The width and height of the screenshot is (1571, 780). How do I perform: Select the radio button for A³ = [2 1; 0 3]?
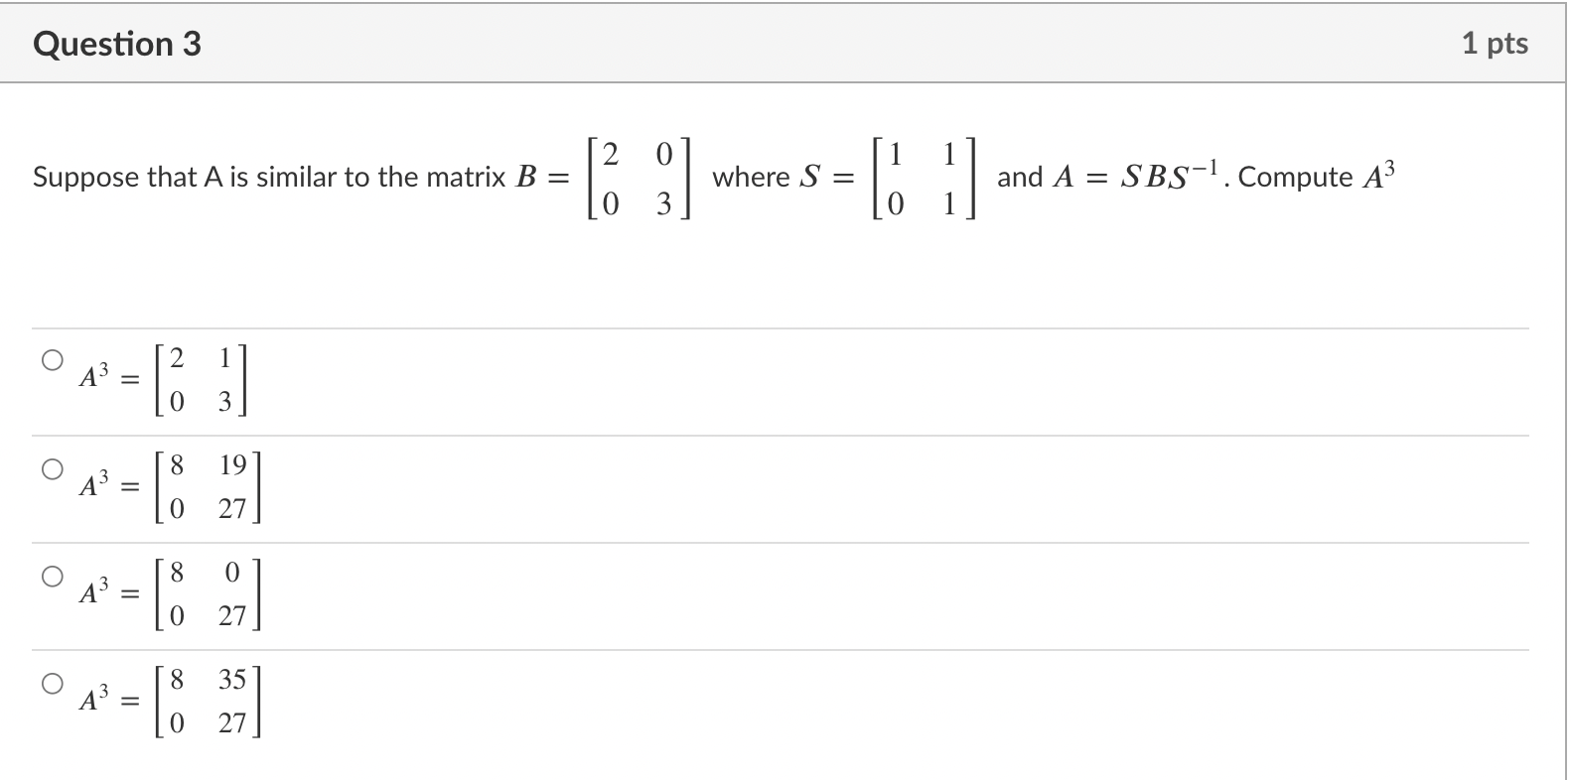click(x=52, y=359)
